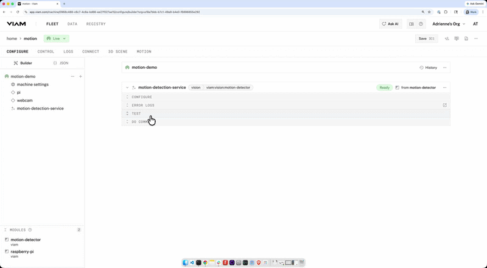This screenshot has height=268, width=487.
Task: Click the document file icon beside Save
Action: (466, 38)
